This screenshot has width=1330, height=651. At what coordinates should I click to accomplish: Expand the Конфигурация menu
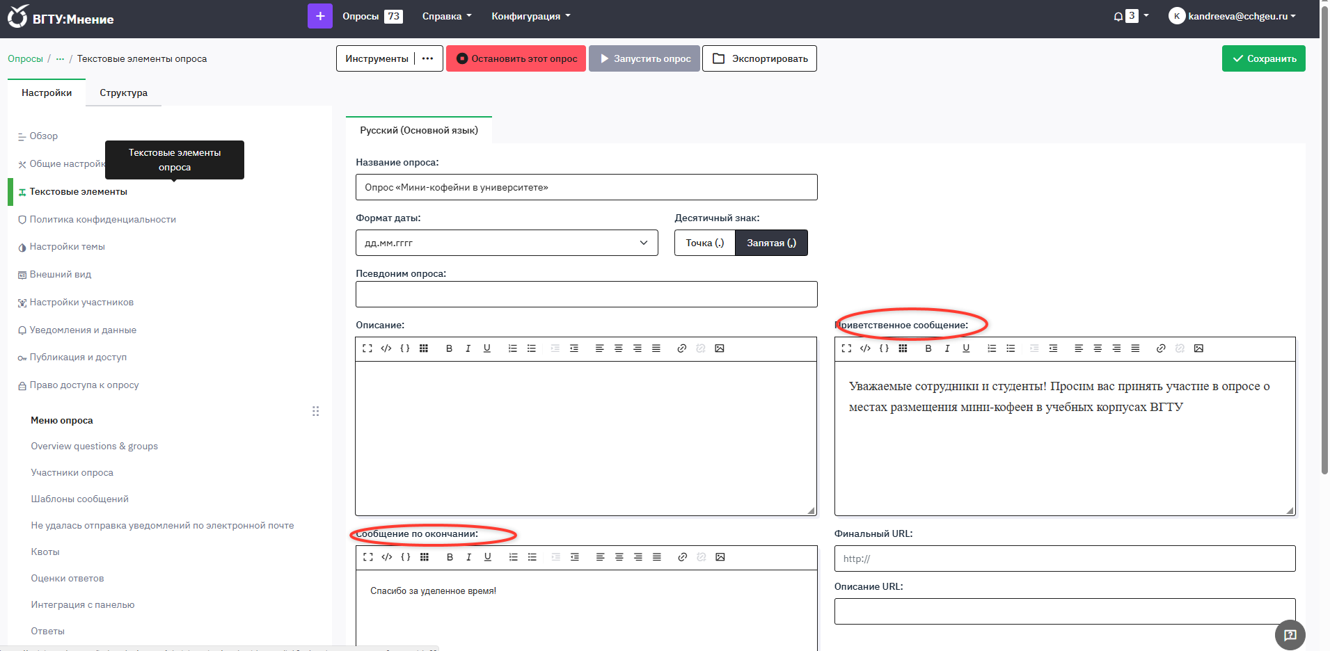(530, 16)
